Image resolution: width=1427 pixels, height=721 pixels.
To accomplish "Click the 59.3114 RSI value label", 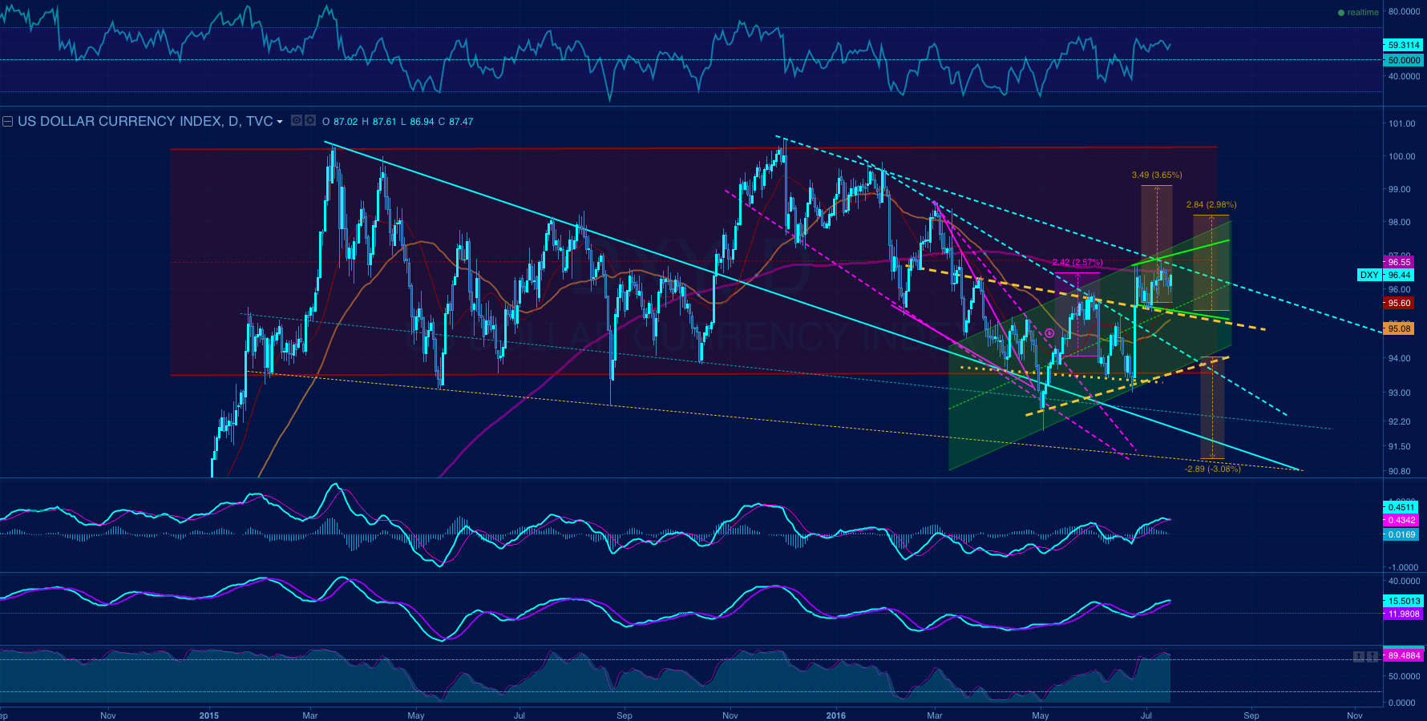I will click(x=1404, y=45).
